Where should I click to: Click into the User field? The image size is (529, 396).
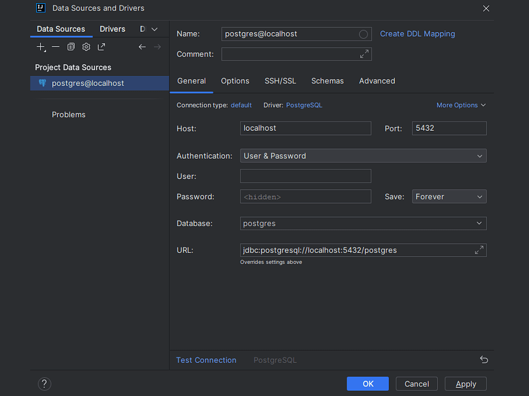click(x=305, y=176)
